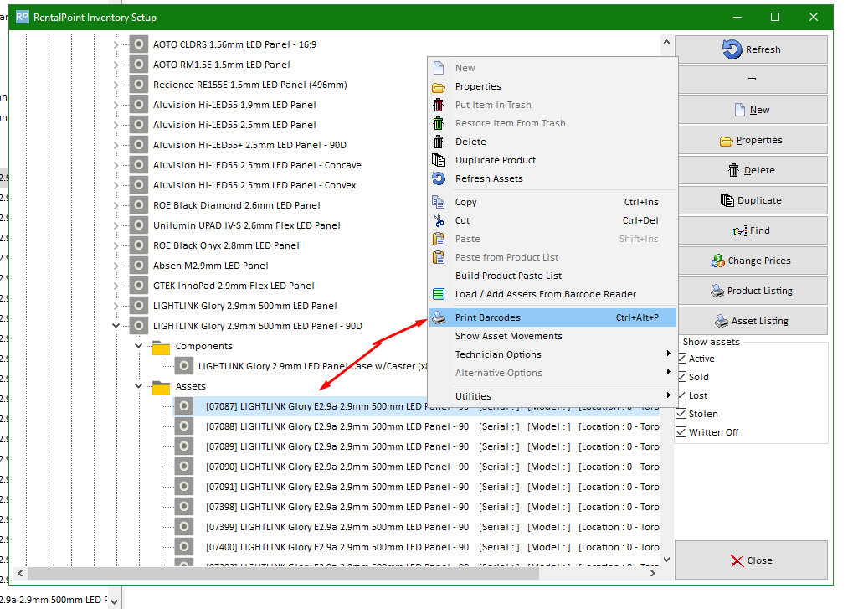
Task: Click the product icon beside ROE Black Onyx
Action: pyautogui.click(x=139, y=245)
